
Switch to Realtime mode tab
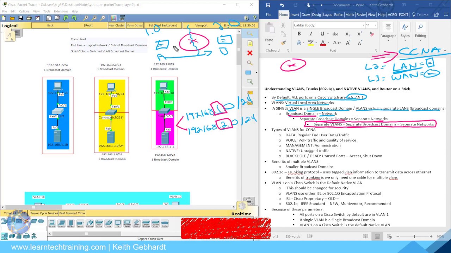click(241, 214)
